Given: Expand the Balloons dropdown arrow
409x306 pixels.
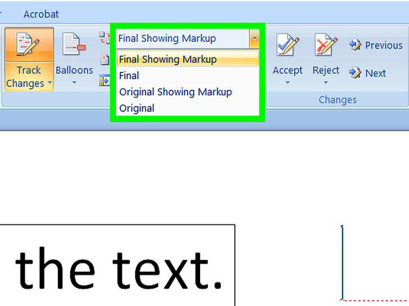Looking at the screenshot, I should coord(74,83).
